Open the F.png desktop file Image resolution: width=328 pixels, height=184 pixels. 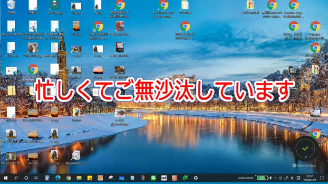98,7
